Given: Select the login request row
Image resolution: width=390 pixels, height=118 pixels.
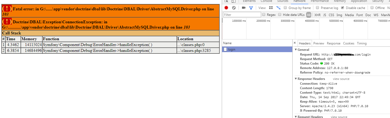Looking at the screenshot, I should [x=257, y=49].
